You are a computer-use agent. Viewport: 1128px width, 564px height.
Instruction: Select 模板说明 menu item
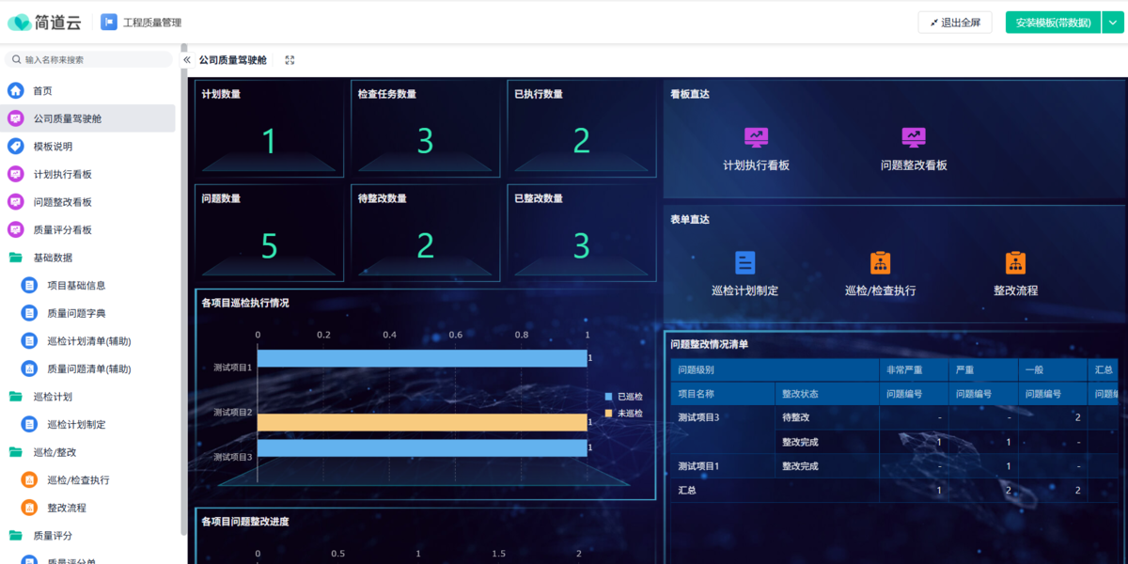point(87,147)
